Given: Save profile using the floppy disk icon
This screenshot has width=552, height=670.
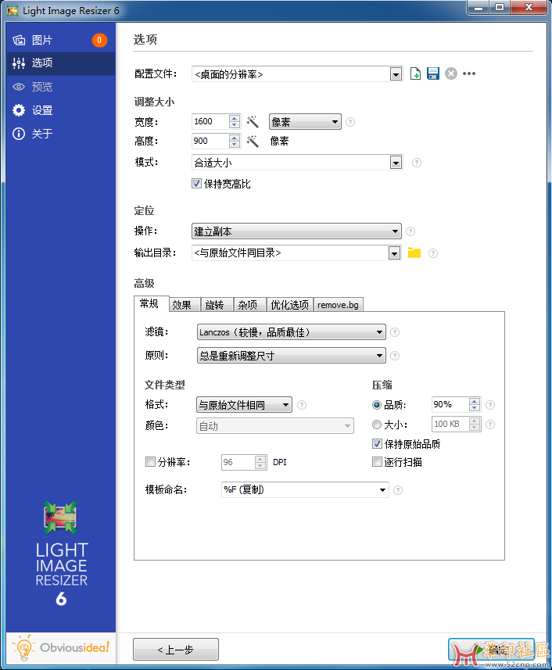Looking at the screenshot, I should [433, 73].
